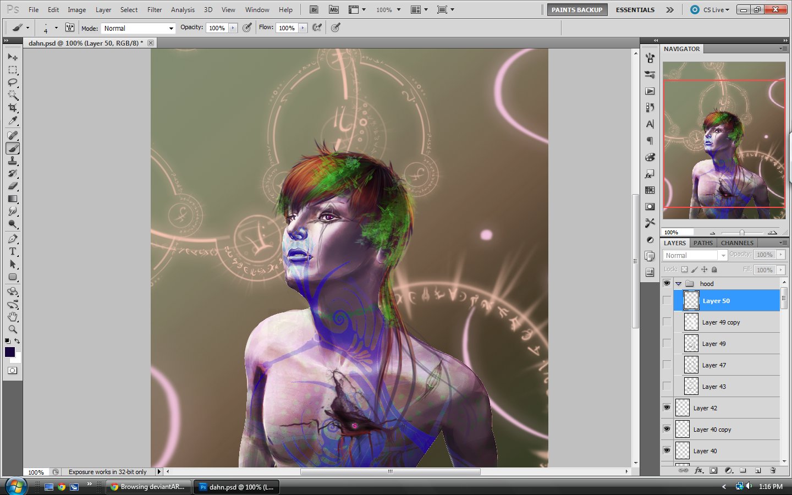The width and height of the screenshot is (792, 495).
Task: Toggle tablet pressure controls size
Action: (335, 28)
